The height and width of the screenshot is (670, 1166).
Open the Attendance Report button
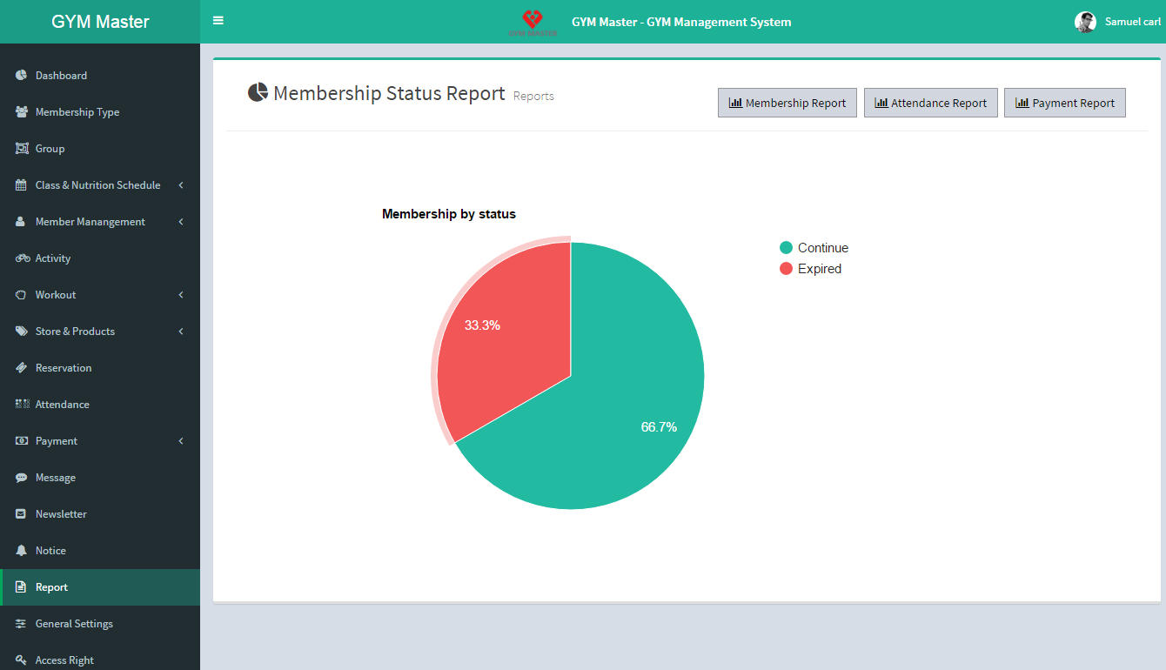[931, 103]
